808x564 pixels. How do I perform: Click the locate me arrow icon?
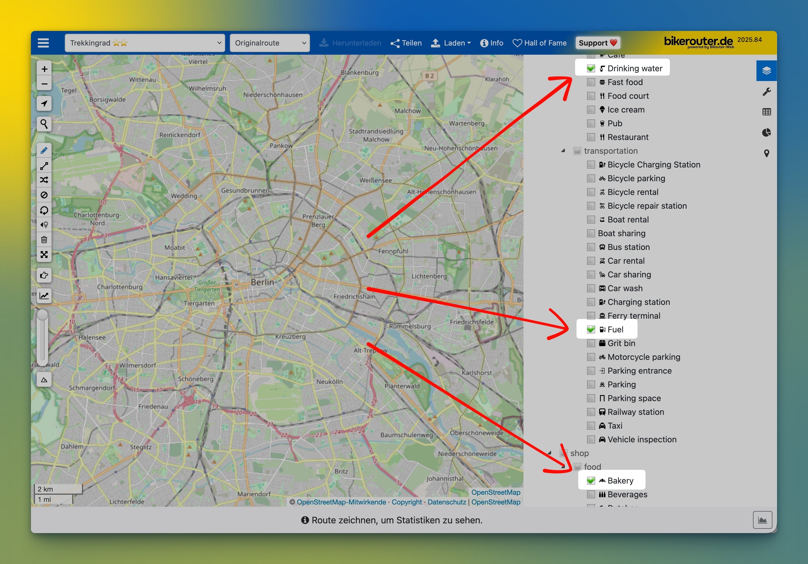[x=44, y=103]
